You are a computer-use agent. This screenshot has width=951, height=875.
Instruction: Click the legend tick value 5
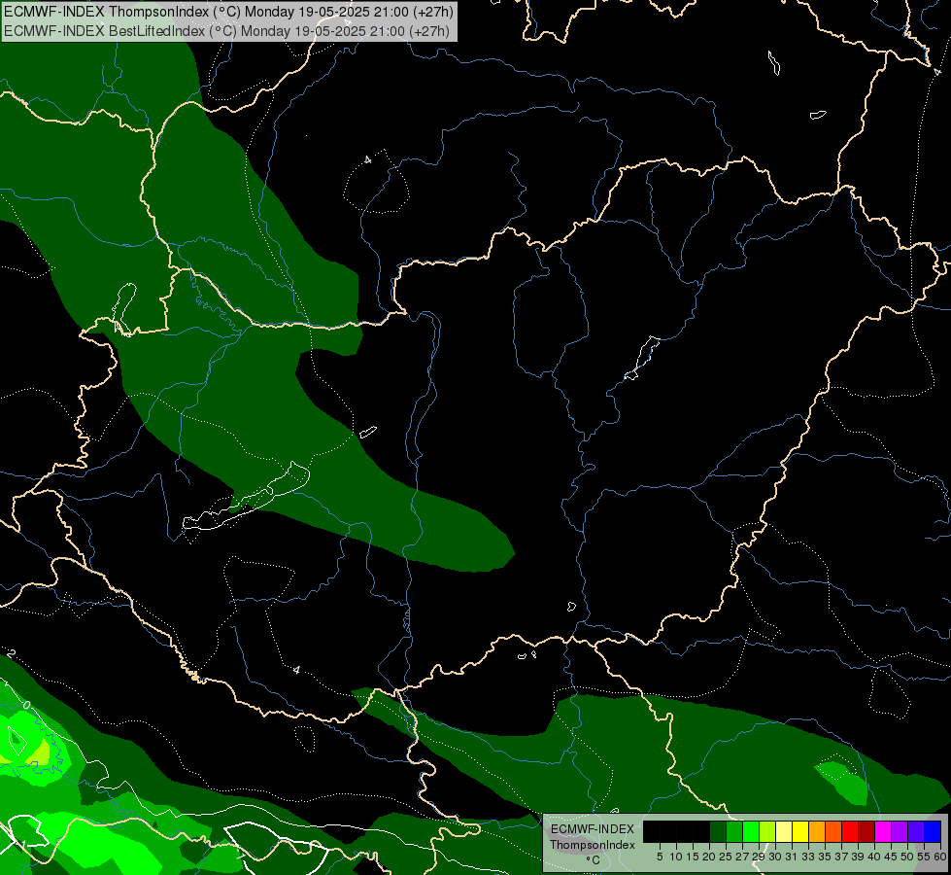coord(660,857)
